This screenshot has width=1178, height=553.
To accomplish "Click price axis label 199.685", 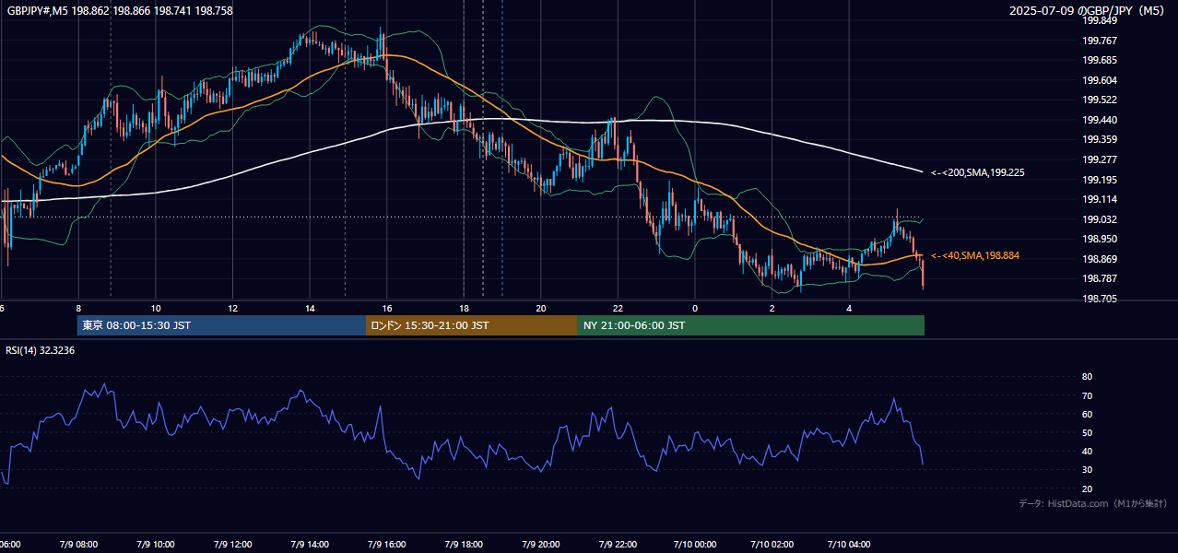I will coord(1099,60).
